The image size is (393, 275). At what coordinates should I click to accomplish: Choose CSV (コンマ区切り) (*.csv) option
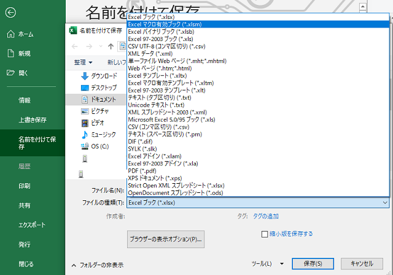pos(258,127)
